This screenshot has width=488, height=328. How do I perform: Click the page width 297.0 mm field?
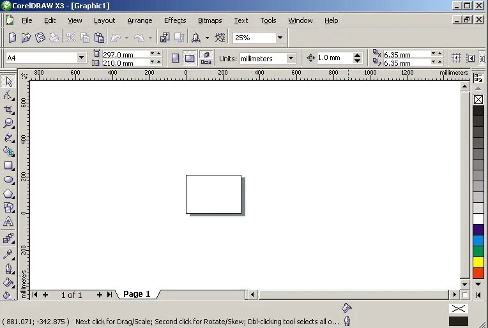tap(125, 54)
